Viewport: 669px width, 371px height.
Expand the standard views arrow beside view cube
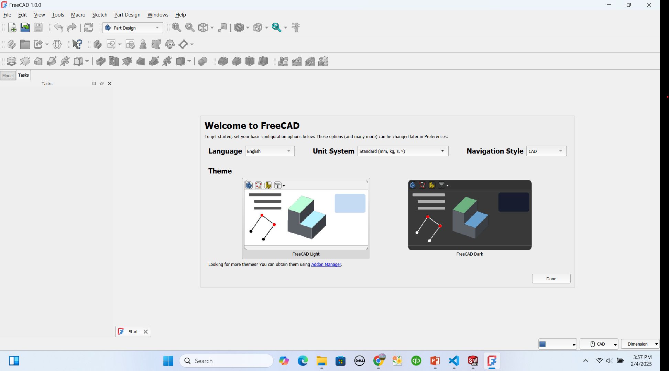point(212,28)
